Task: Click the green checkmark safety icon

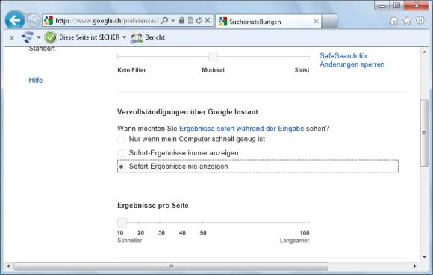Action: 51,37
